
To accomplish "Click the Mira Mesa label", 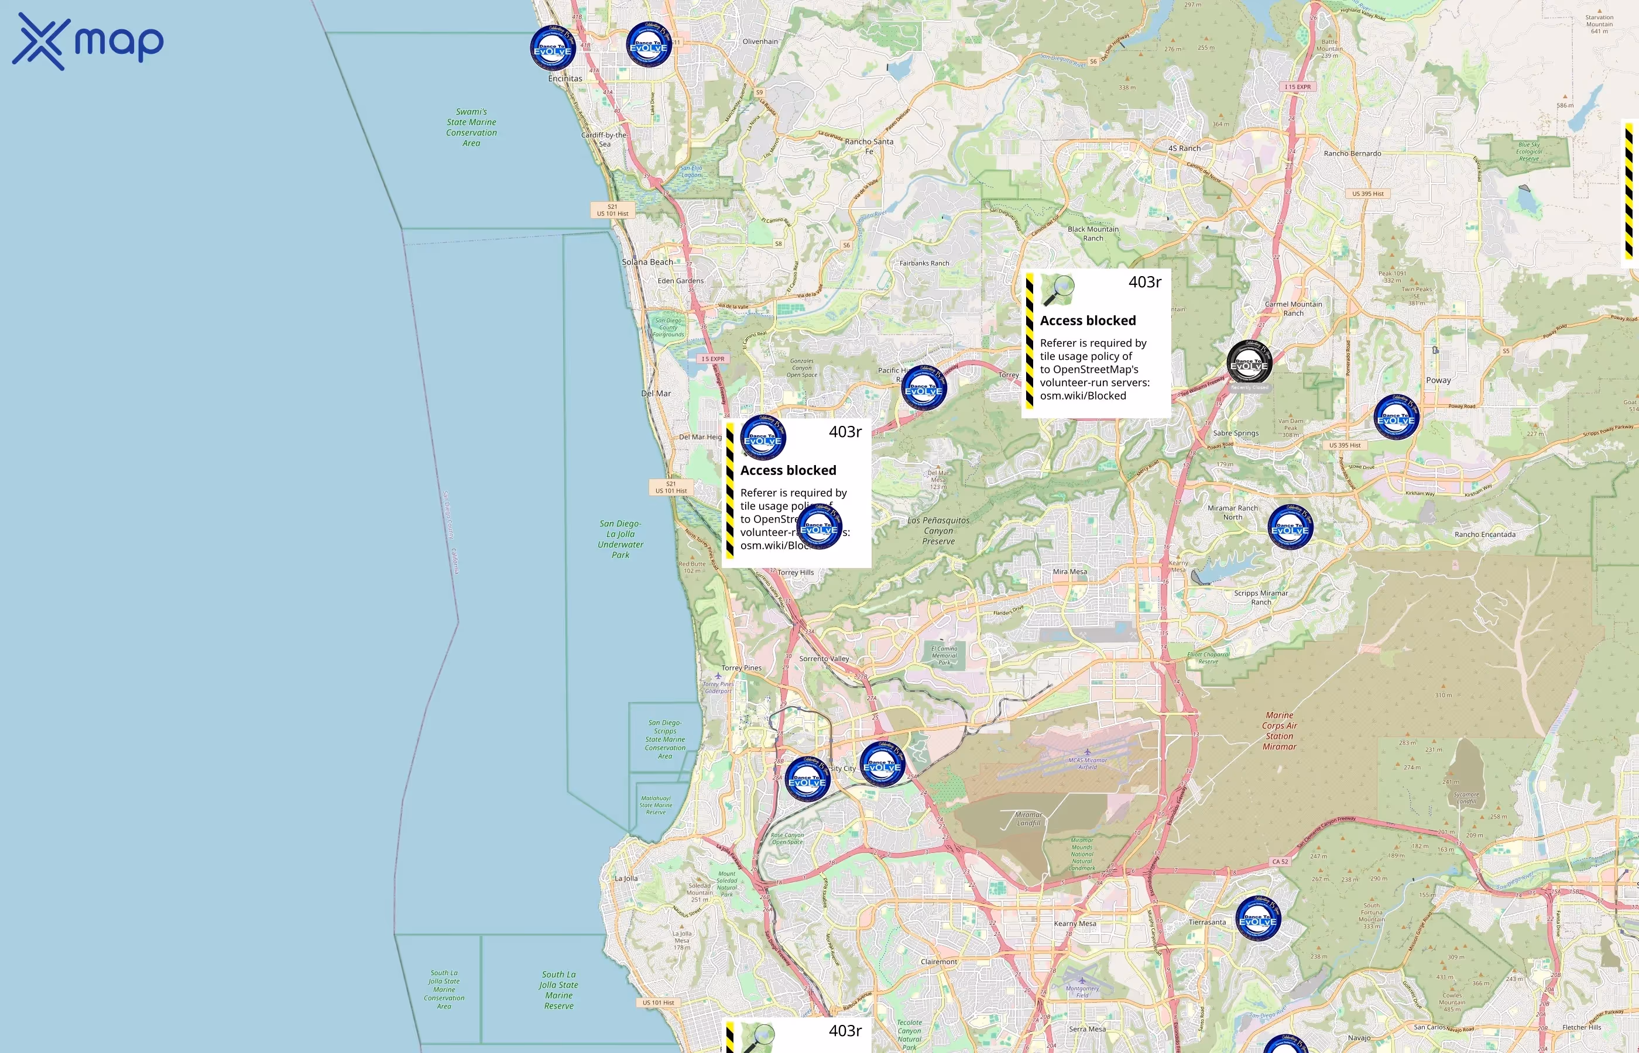I will [1070, 572].
